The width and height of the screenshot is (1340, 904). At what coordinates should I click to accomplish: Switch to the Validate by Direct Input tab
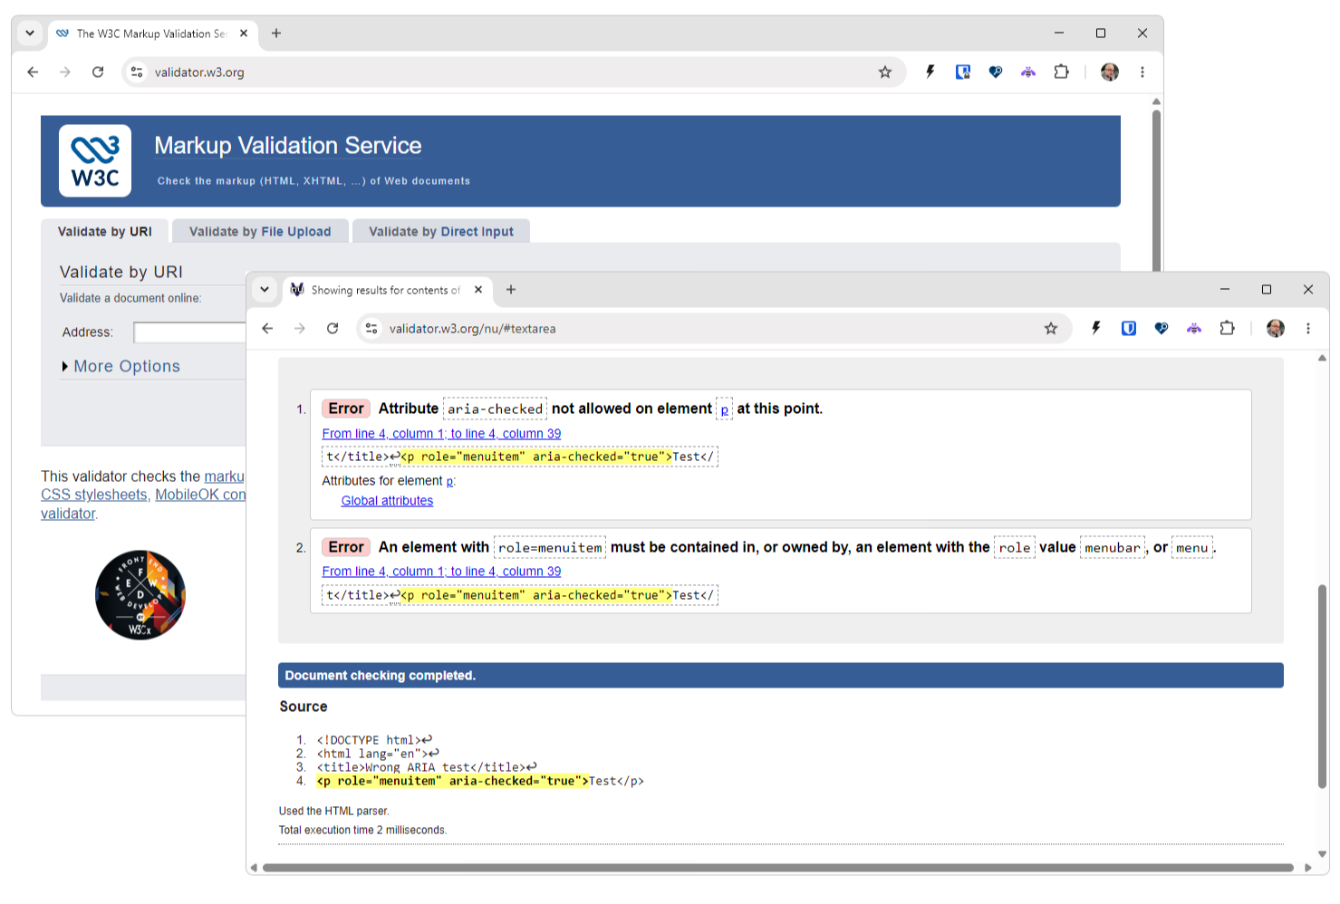(x=441, y=232)
